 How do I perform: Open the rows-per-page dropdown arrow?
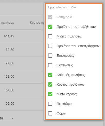[12, 118]
